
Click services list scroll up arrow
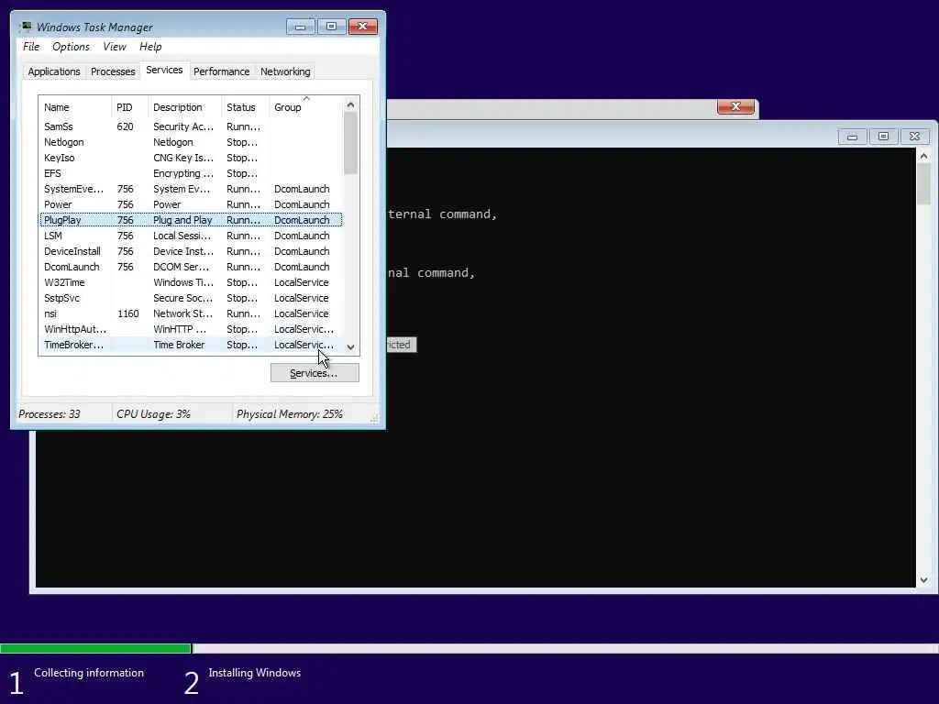tap(351, 104)
